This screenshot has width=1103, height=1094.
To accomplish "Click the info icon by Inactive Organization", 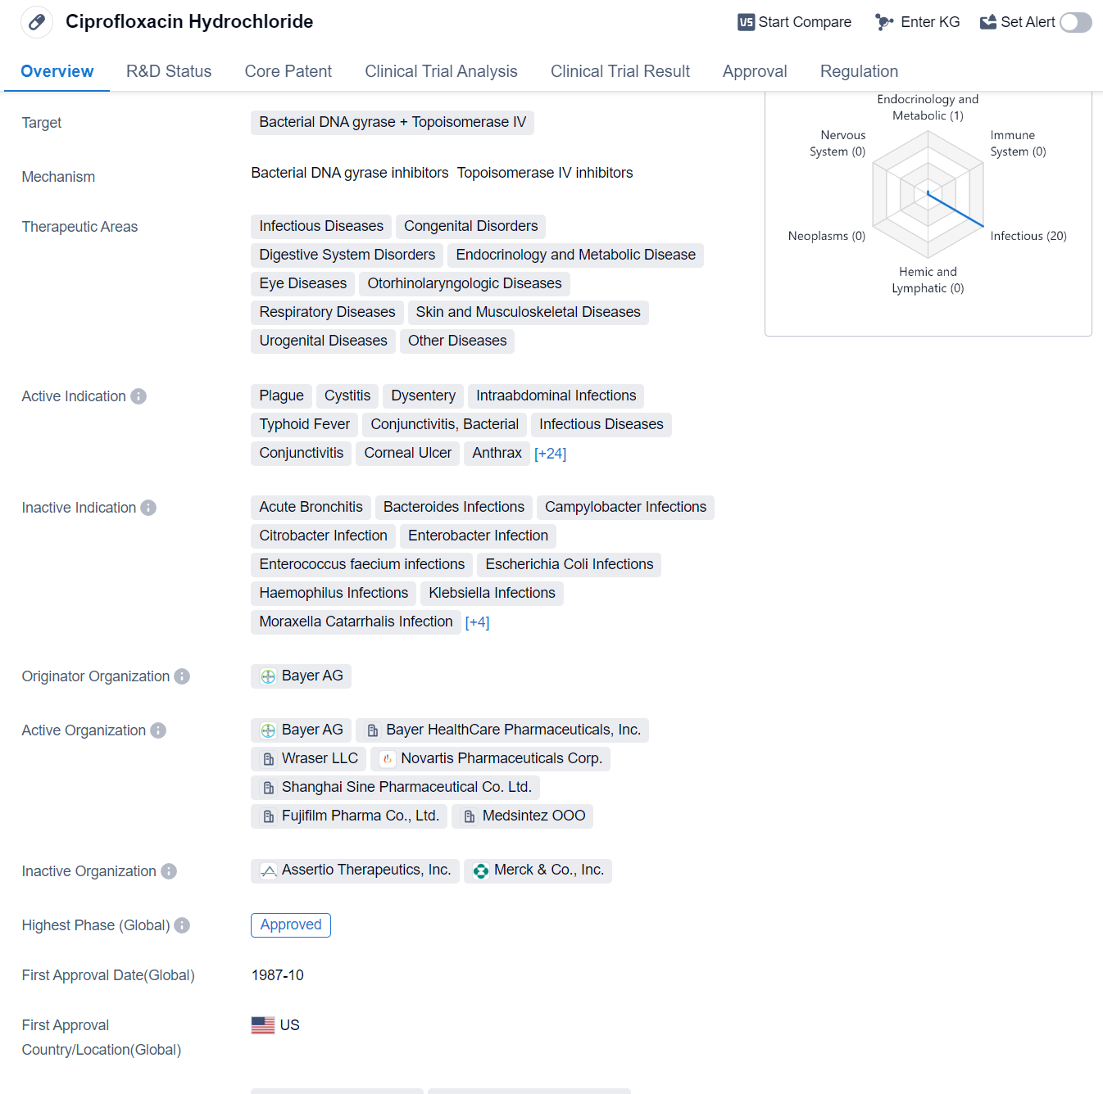I will coord(169,871).
